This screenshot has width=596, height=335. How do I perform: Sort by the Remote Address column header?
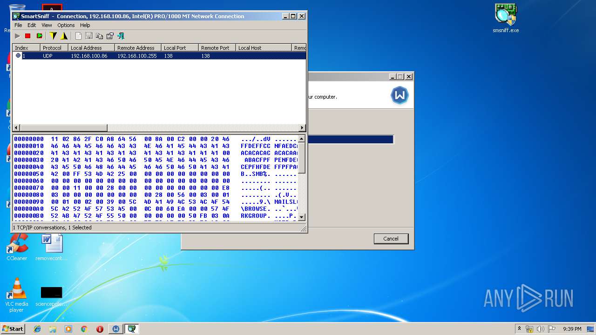coord(138,48)
